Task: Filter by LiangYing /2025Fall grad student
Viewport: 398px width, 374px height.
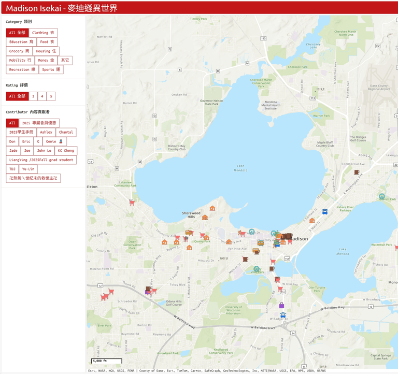Action: click(x=41, y=160)
